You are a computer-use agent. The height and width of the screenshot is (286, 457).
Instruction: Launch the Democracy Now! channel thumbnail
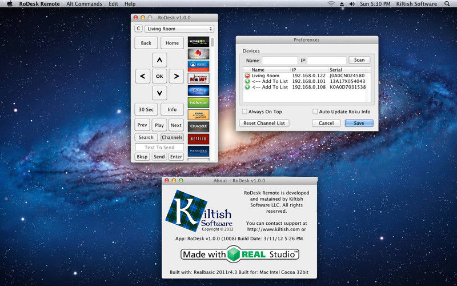pyautogui.click(x=198, y=78)
